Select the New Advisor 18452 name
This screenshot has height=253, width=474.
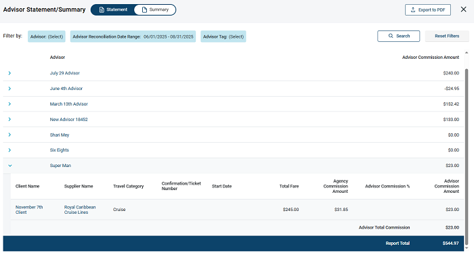click(x=68, y=119)
